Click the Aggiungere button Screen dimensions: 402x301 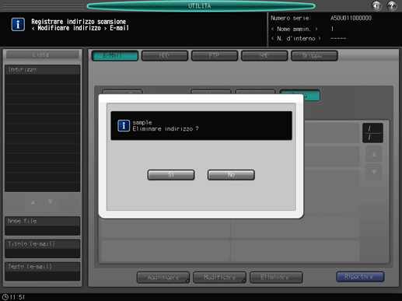pos(163,278)
